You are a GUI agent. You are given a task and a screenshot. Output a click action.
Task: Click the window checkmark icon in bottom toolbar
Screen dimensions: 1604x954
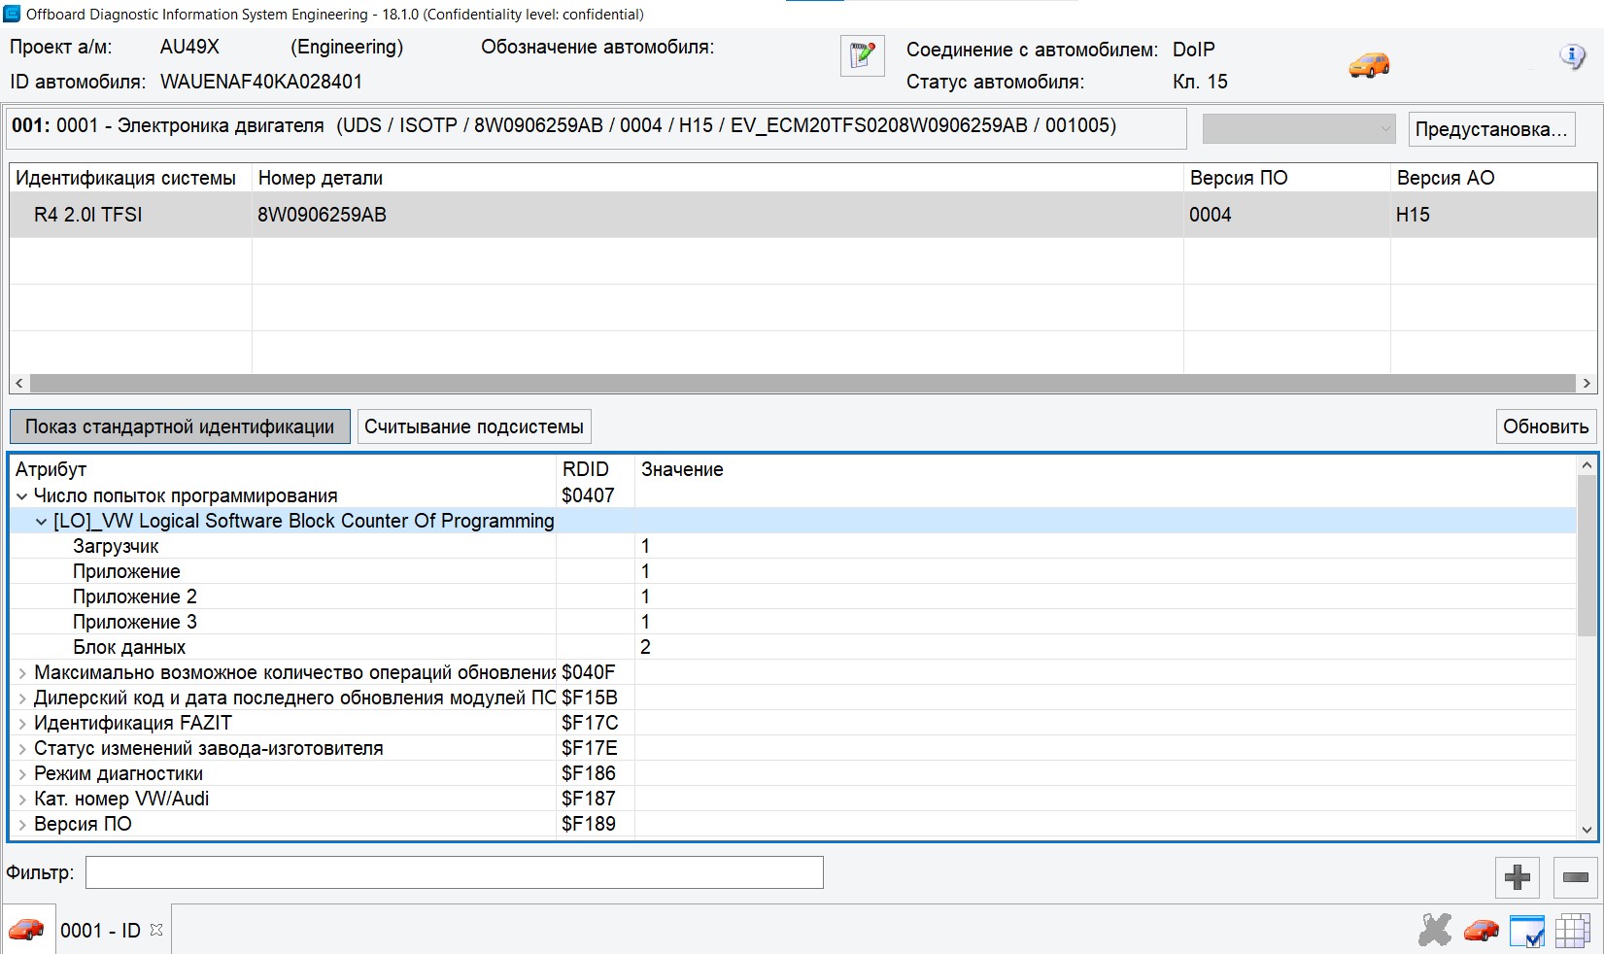click(1527, 930)
